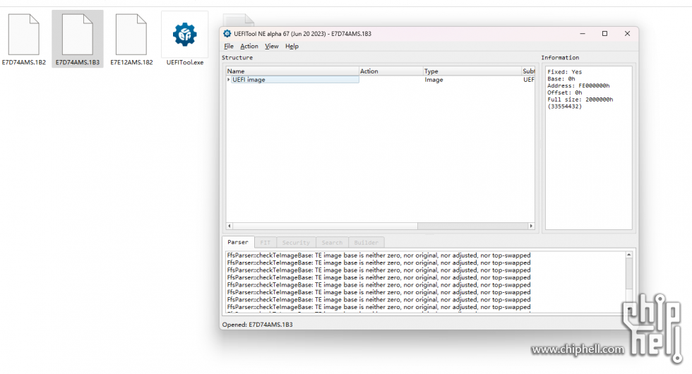Image resolution: width=692 pixels, height=374 pixels.
Task: Switch to the Security tab
Action: click(296, 243)
